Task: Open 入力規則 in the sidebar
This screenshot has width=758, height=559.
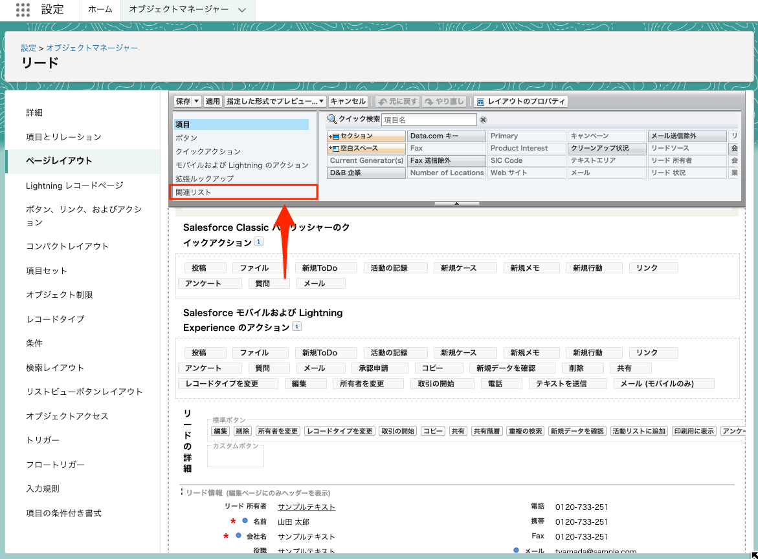Action: [x=43, y=489]
